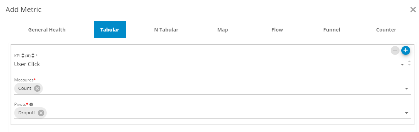This screenshot has height=132, width=419.
Task: Click the Pivots info icon
Action: click(31, 104)
